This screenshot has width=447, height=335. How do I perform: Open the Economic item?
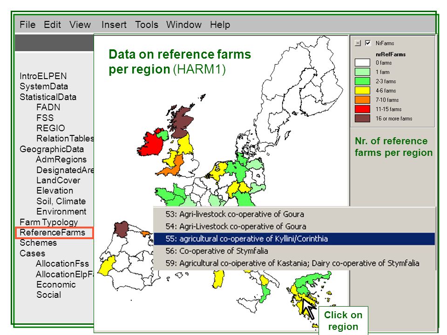tap(56, 285)
